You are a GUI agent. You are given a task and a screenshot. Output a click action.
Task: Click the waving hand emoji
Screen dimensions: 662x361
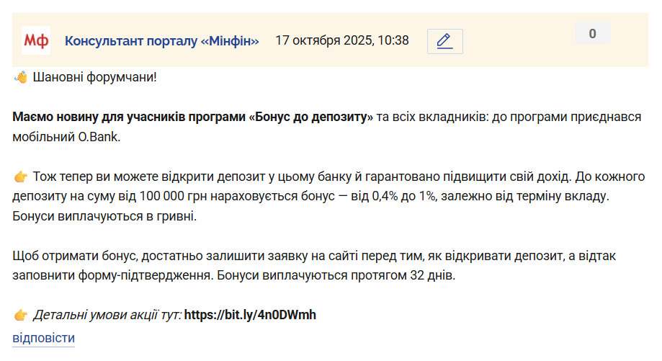tap(21, 77)
